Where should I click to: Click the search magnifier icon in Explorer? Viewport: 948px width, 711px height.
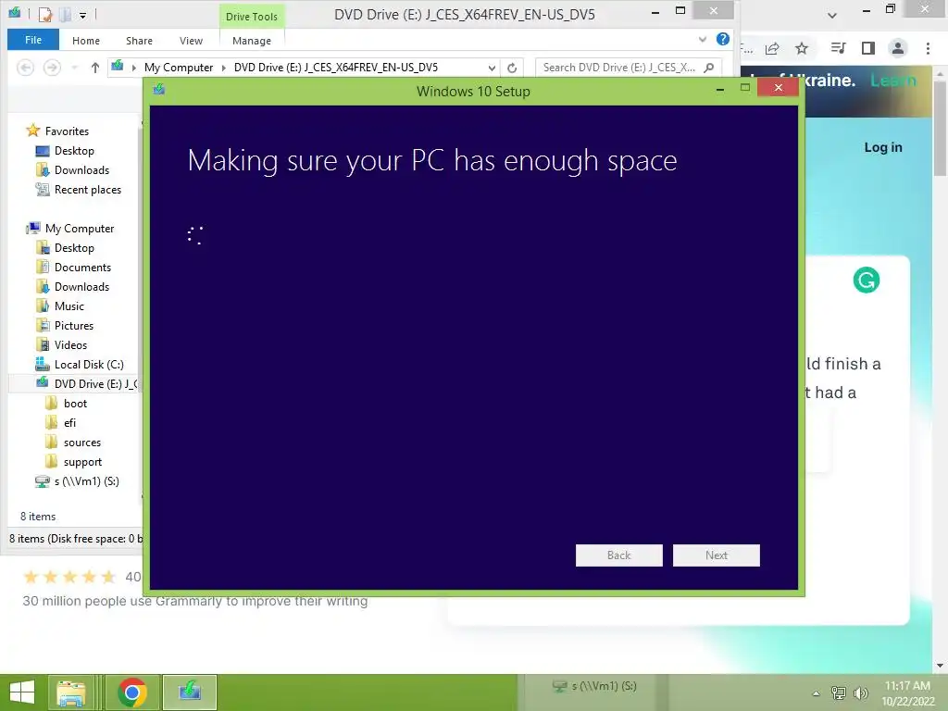709,68
